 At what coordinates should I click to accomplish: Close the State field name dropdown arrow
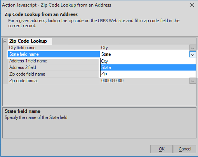pos(193,54)
